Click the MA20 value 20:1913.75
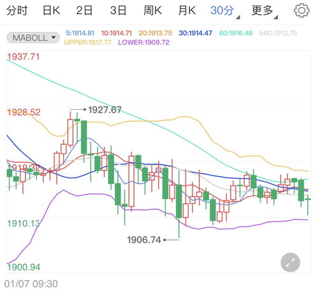Screen dimensions: 318x296 pyautogui.click(x=155, y=33)
